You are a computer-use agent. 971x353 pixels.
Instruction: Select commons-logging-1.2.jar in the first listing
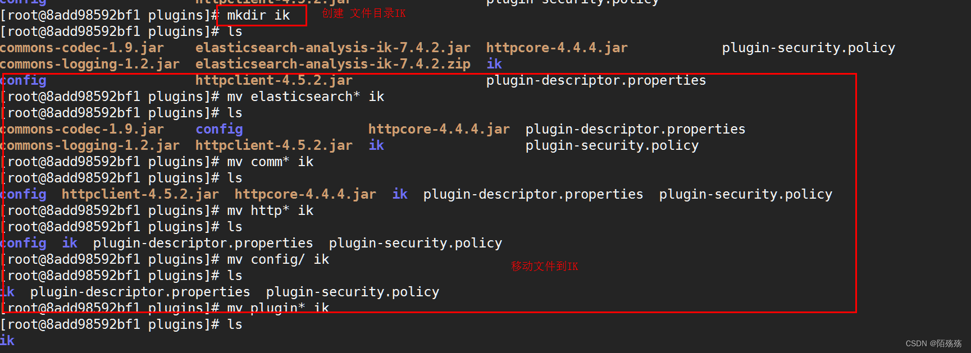tap(90, 64)
